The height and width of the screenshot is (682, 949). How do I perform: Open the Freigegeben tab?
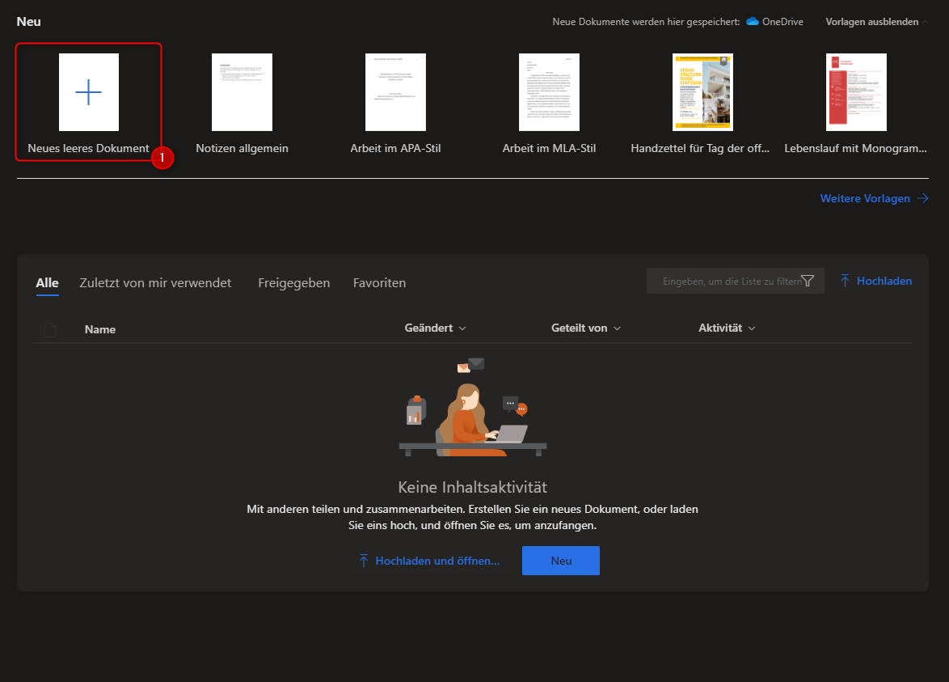293,283
